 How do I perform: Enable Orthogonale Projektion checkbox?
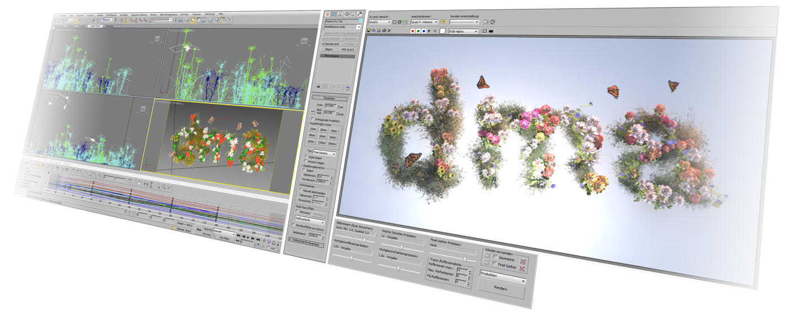click(313, 119)
